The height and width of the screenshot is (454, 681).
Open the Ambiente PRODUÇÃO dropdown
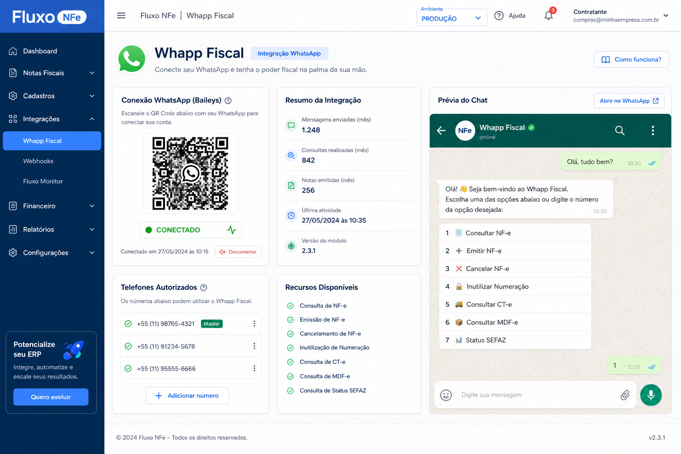[x=452, y=18]
